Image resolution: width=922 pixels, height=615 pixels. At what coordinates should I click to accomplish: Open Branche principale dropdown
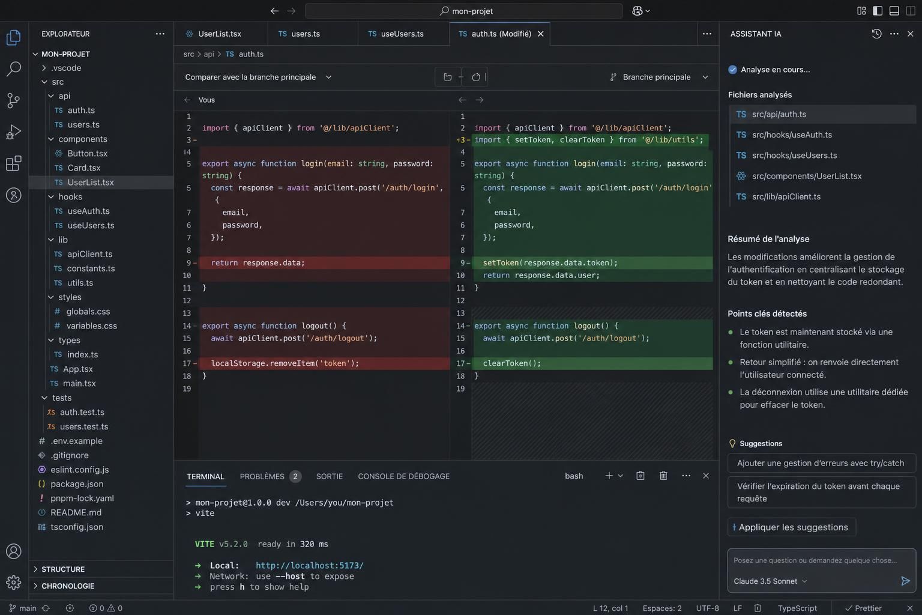658,77
